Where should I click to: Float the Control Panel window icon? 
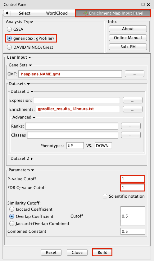click(143, 4)
